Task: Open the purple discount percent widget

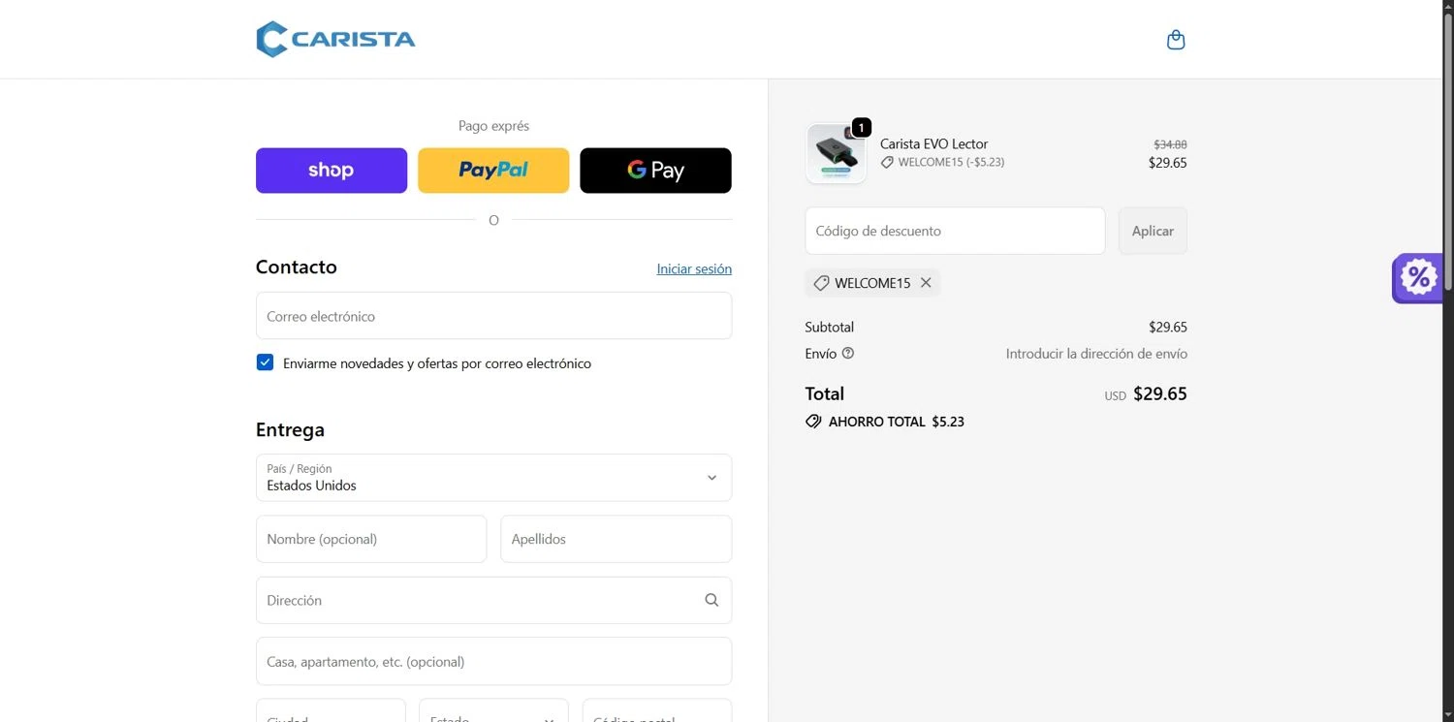Action: [x=1418, y=278]
